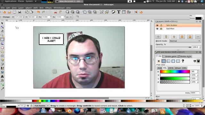205x115 pixels.
Task: Click the height H value stepper arrows
Action: (37, 17)
